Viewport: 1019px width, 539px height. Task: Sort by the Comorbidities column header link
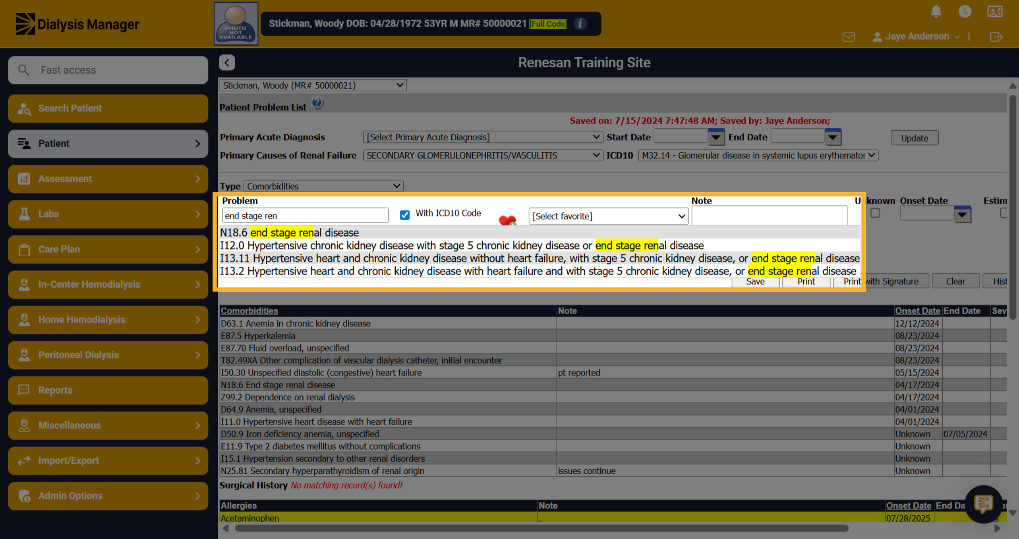click(249, 311)
